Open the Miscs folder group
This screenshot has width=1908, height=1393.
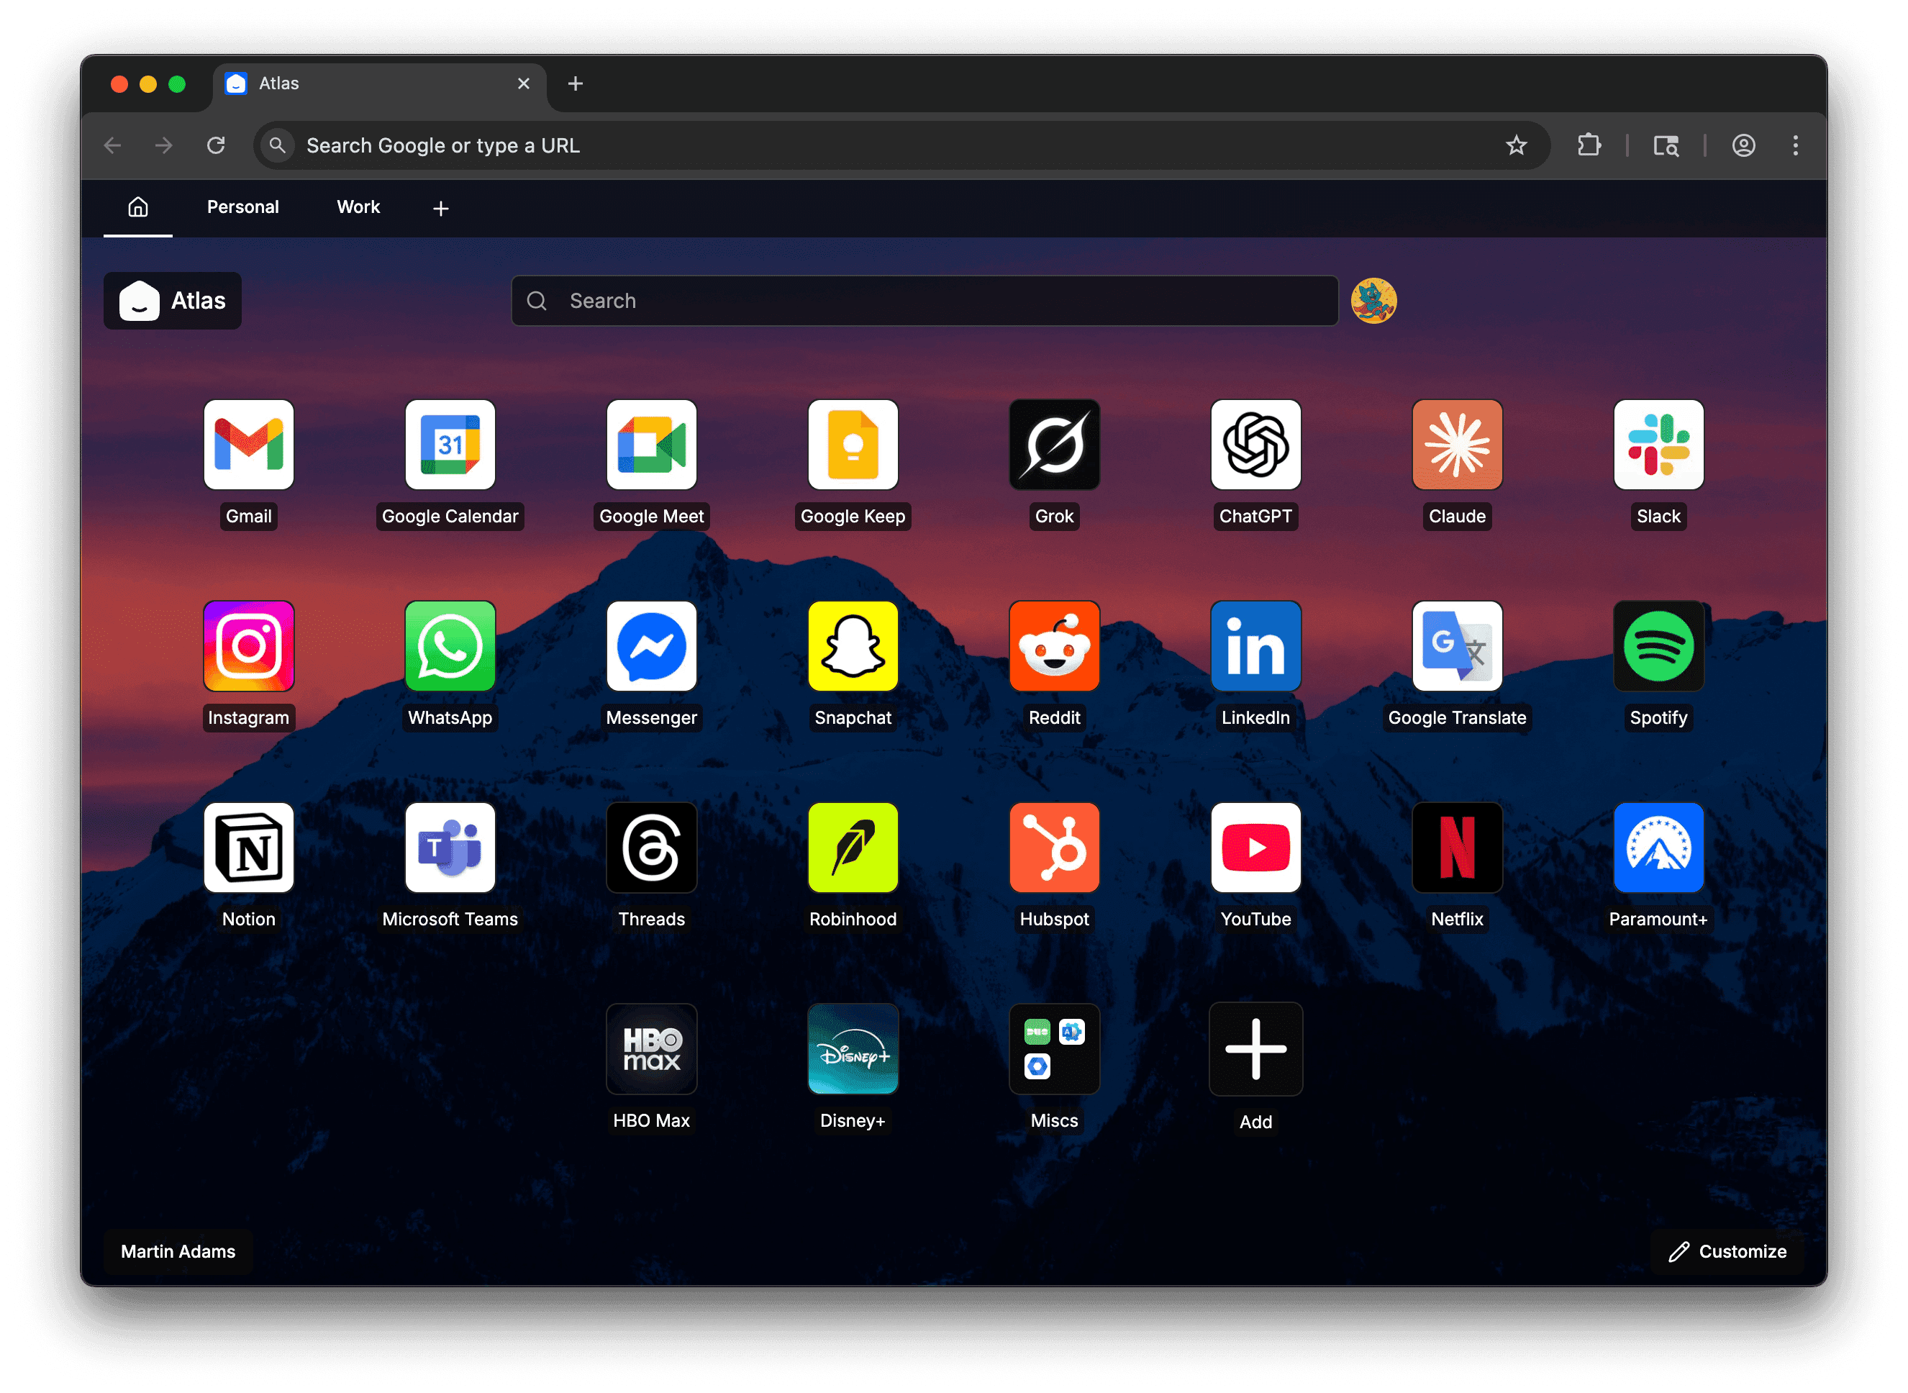click(1054, 1049)
